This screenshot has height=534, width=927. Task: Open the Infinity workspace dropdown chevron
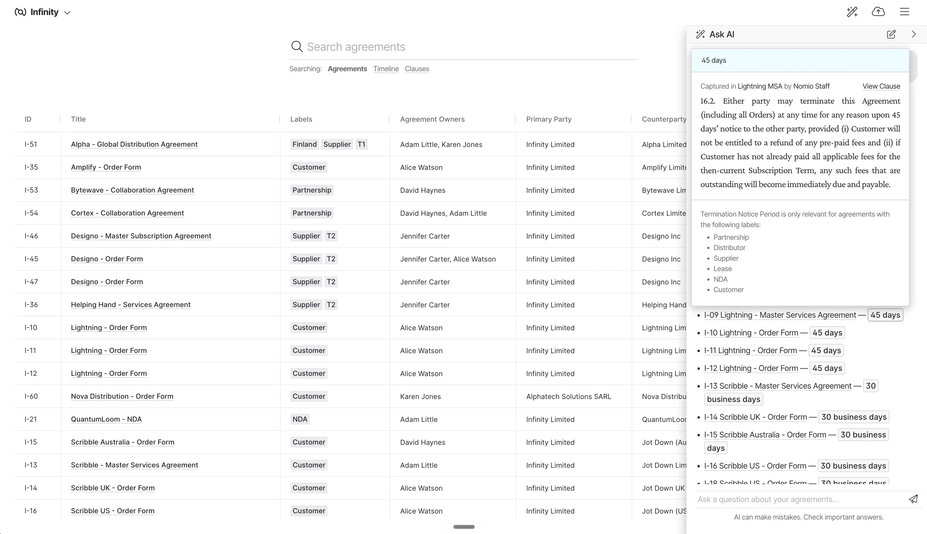click(x=67, y=13)
